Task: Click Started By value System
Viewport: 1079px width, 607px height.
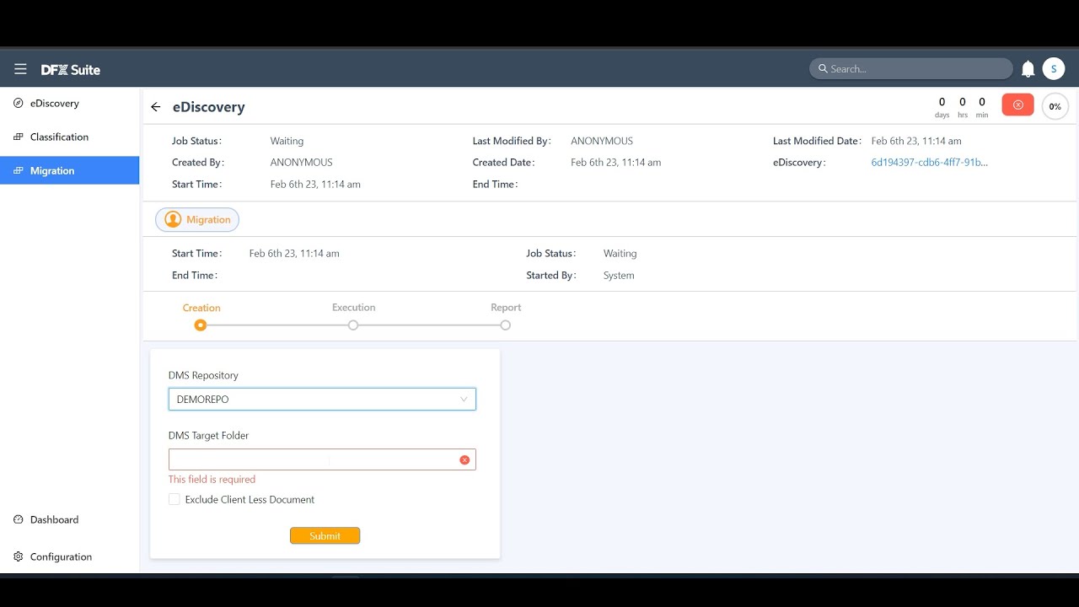Action: (x=619, y=276)
